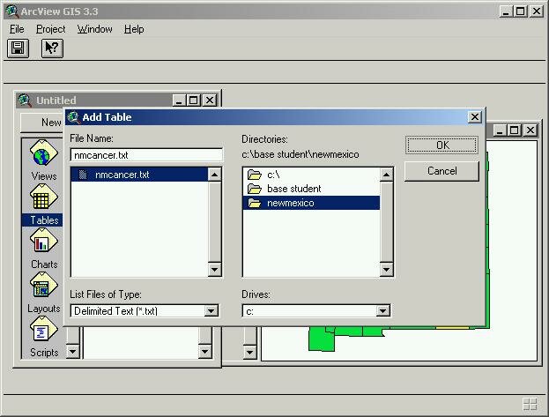Select the c:\ directory entry
Viewport: 549px width, 417px height.
311,175
